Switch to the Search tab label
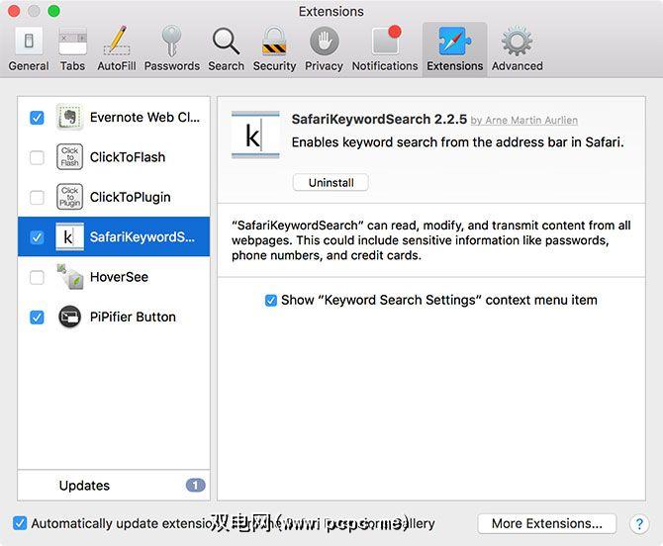The width and height of the screenshot is (663, 546). [x=226, y=66]
